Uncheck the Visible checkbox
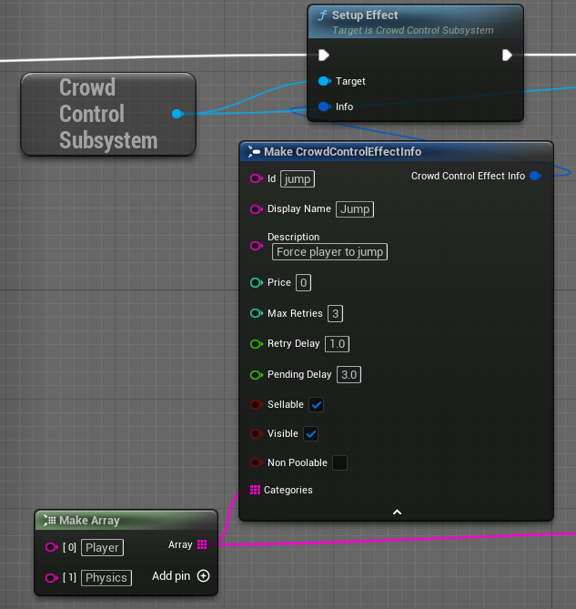This screenshot has width=576, height=609. tap(310, 433)
